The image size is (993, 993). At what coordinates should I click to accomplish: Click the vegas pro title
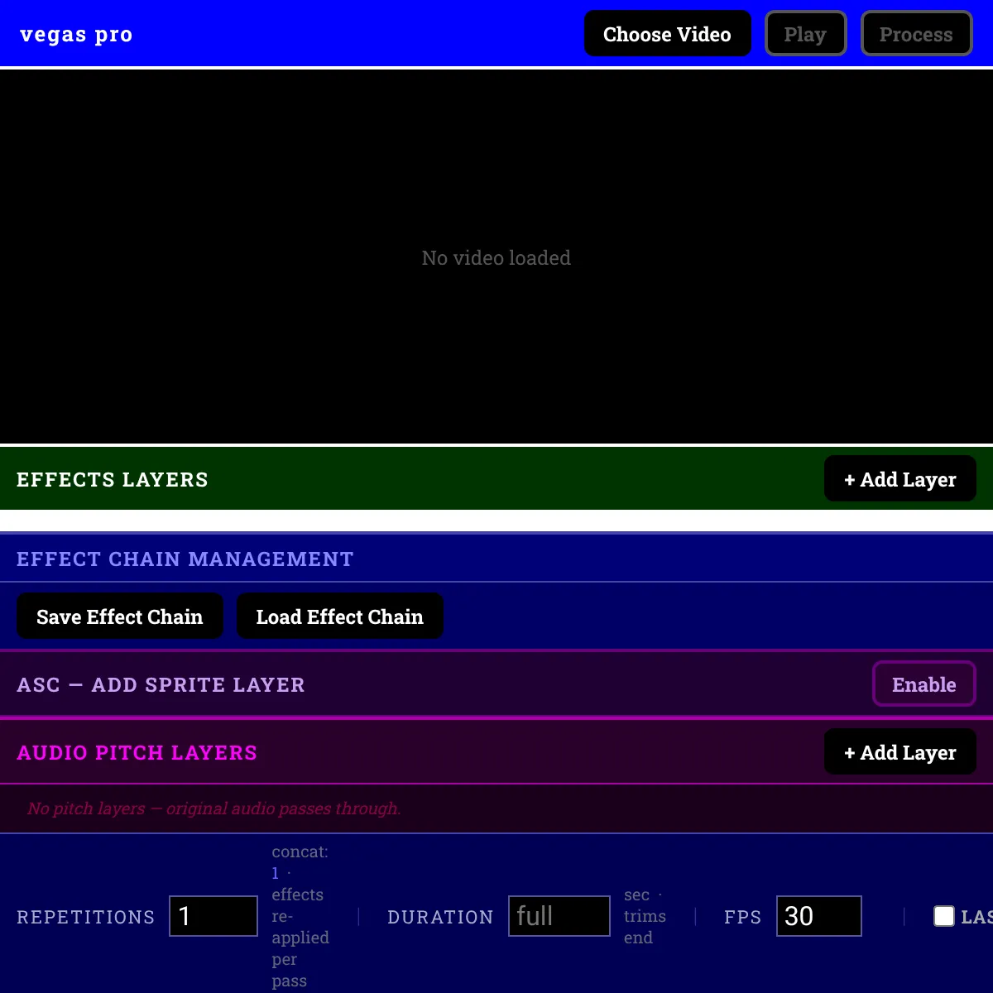(x=76, y=34)
